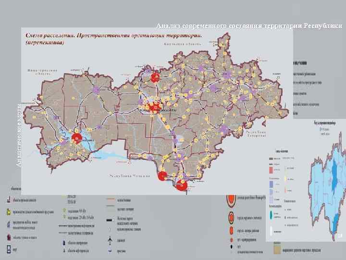Screen dimensions: 346x260
Task: Click the teal oval in the inset legend
Action: pyautogui.click(x=271, y=215)
